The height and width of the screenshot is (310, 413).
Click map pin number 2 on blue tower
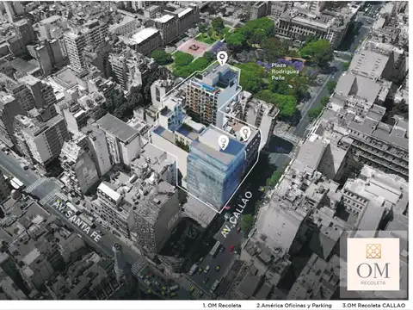click(224, 143)
